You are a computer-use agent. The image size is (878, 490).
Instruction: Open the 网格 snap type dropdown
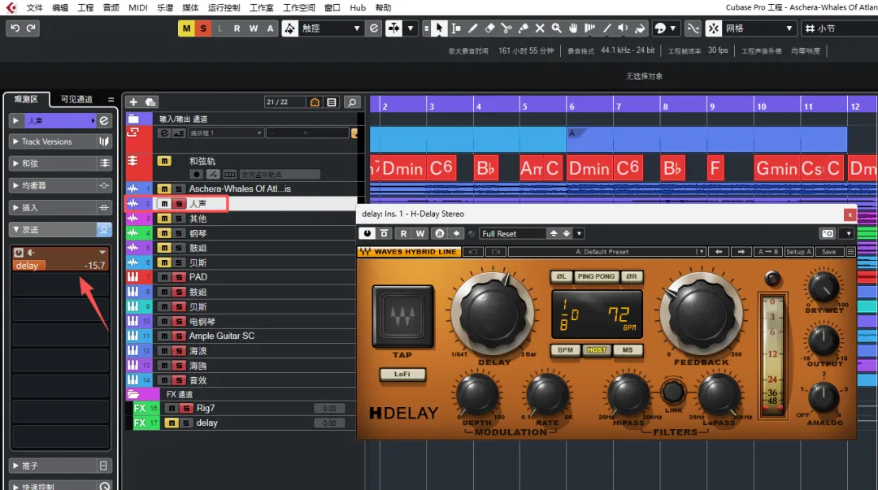pos(758,28)
